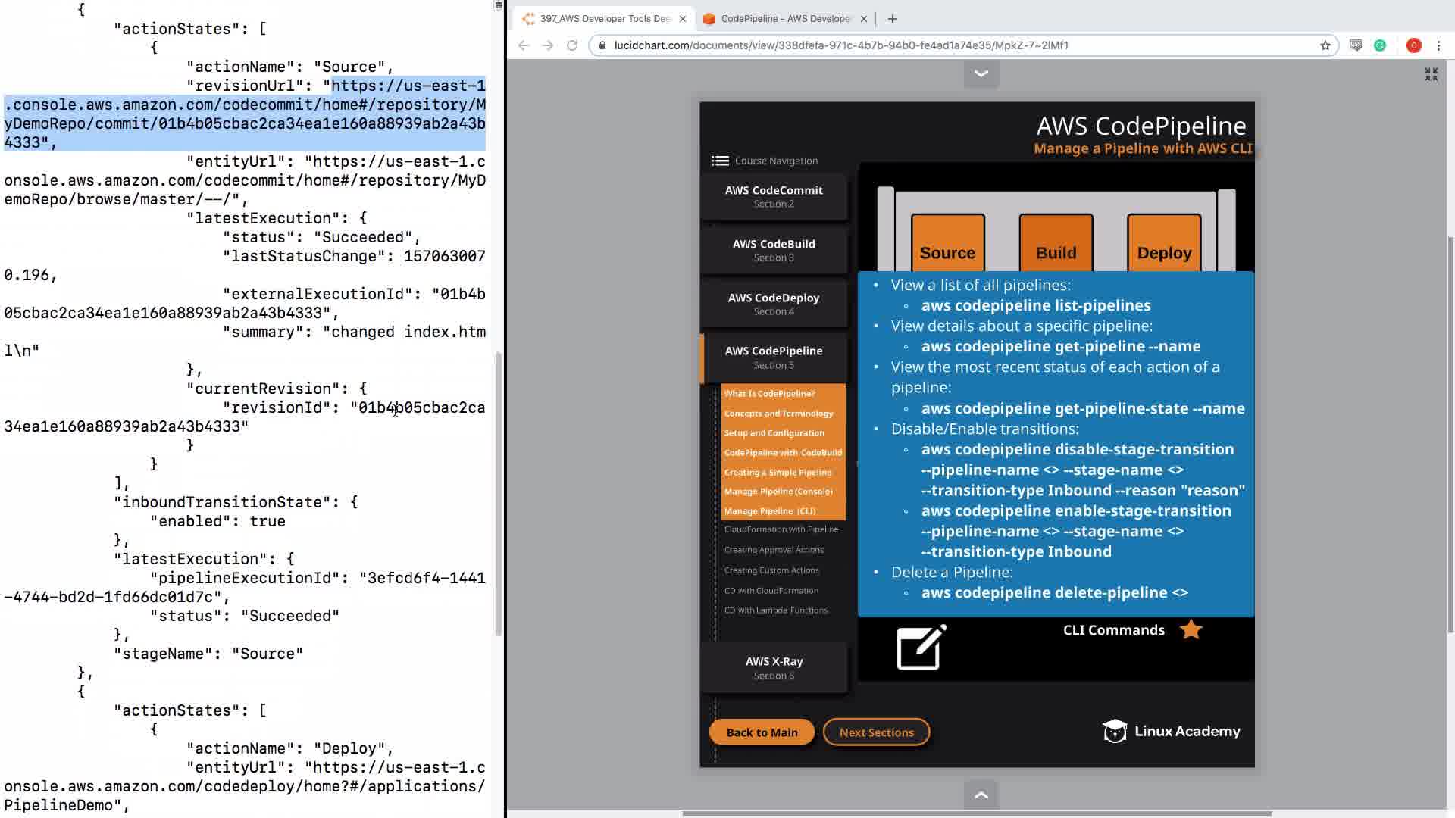Click the Next Sections button
The width and height of the screenshot is (1455, 818).
876,732
